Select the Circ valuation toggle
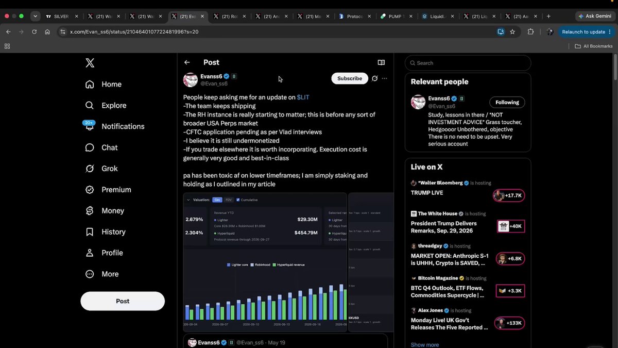The width and height of the screenshot is (618, 348). tap(217, 200)
